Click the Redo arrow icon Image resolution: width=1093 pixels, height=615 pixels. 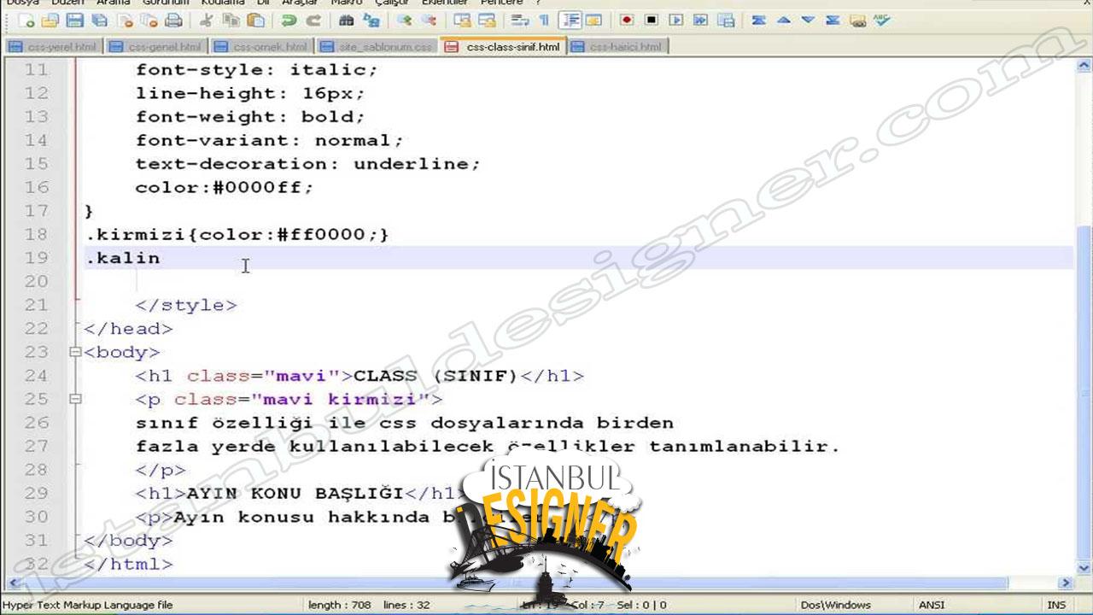[313, 20]
